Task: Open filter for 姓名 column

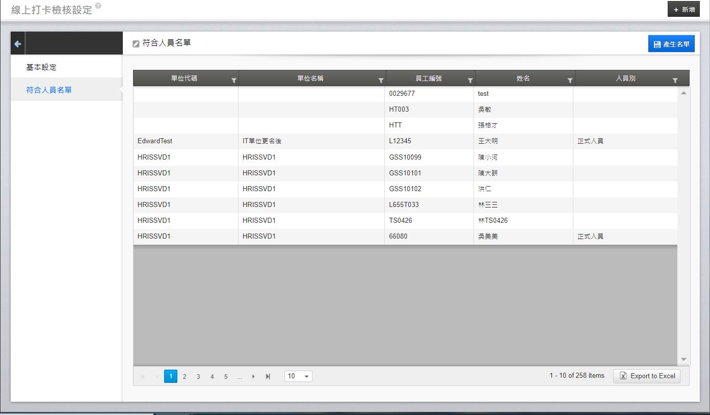Action: pos(570,81)
